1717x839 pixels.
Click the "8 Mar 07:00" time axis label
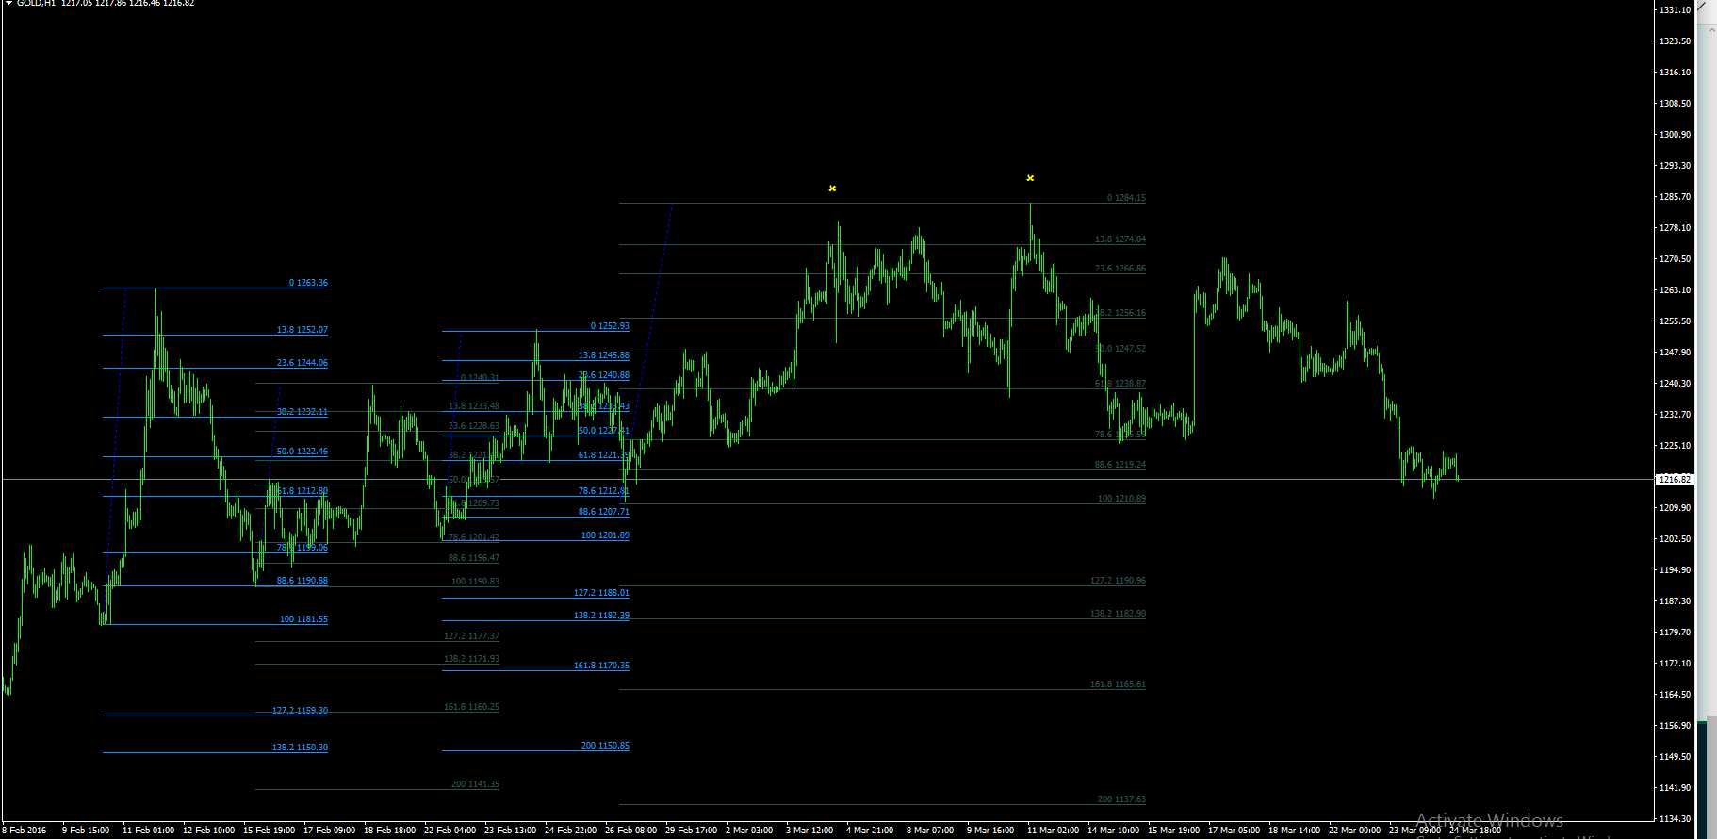pyautogui.click(x=930, y=831)
